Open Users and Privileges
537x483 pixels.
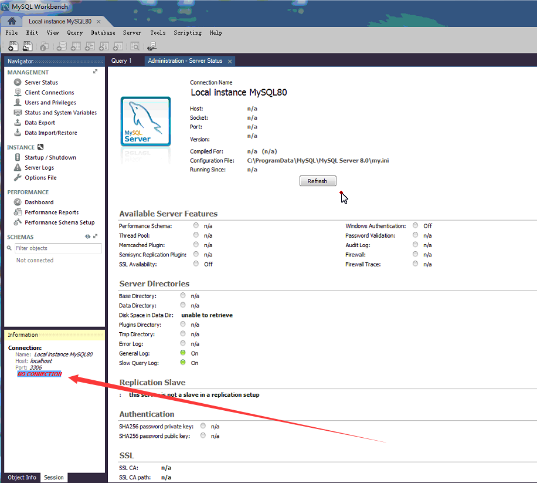(x=50, y=103)
